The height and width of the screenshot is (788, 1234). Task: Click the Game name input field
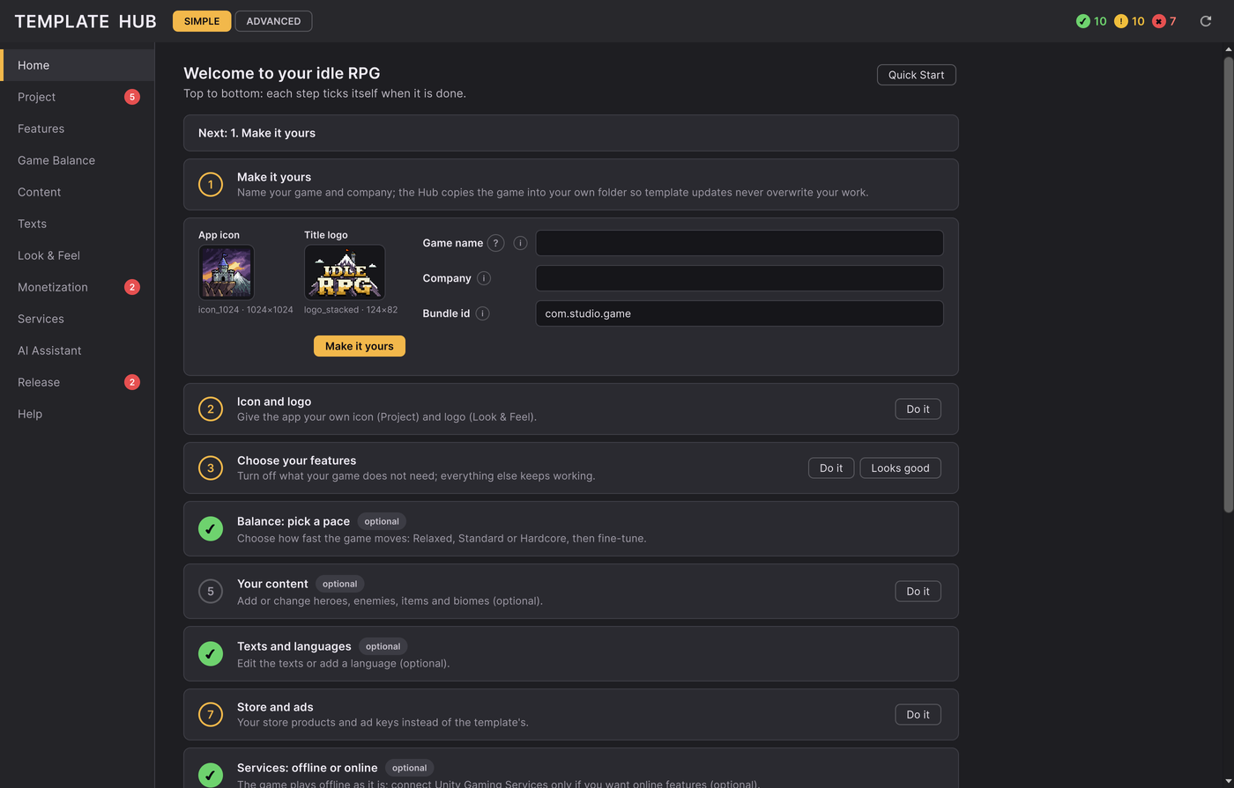tap(740, 243)
